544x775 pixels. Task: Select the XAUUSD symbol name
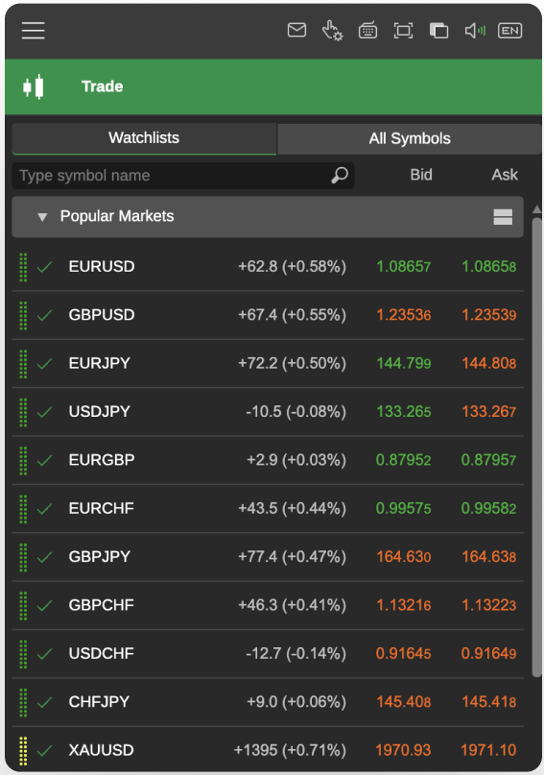(x=101, y=750)
